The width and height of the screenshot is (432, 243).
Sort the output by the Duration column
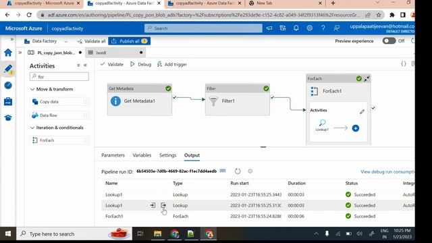(297, 183)
